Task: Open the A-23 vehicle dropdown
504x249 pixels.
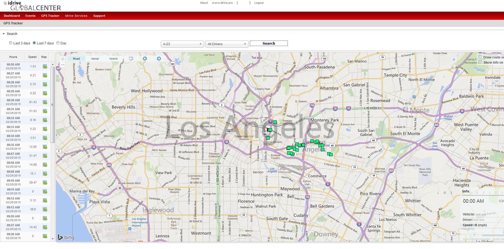Action: pyautogui.click(x=182, y=44)
